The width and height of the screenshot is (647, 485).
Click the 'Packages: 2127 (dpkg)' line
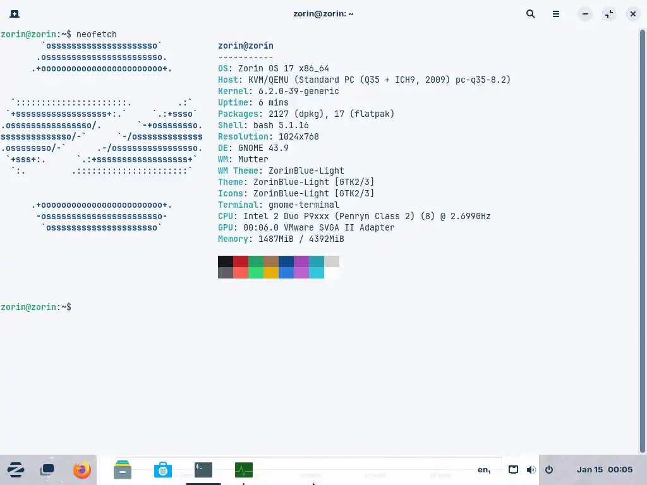306,114
